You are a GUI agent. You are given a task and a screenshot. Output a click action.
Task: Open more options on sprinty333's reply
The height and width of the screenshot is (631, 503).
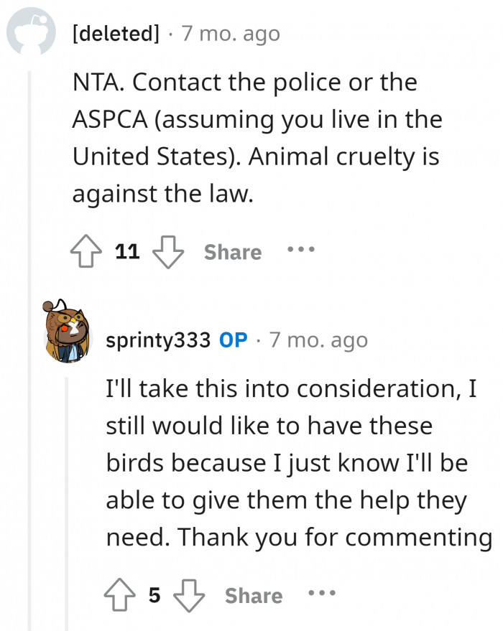pyautogui.click(x=320, y=594)
